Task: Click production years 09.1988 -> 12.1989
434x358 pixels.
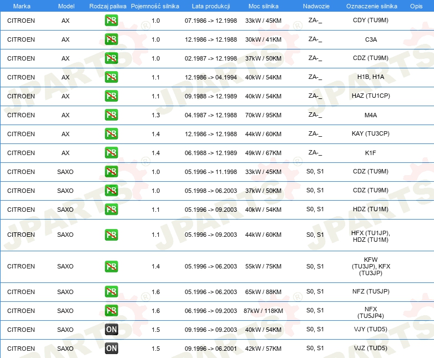Action: click(211, 96)
